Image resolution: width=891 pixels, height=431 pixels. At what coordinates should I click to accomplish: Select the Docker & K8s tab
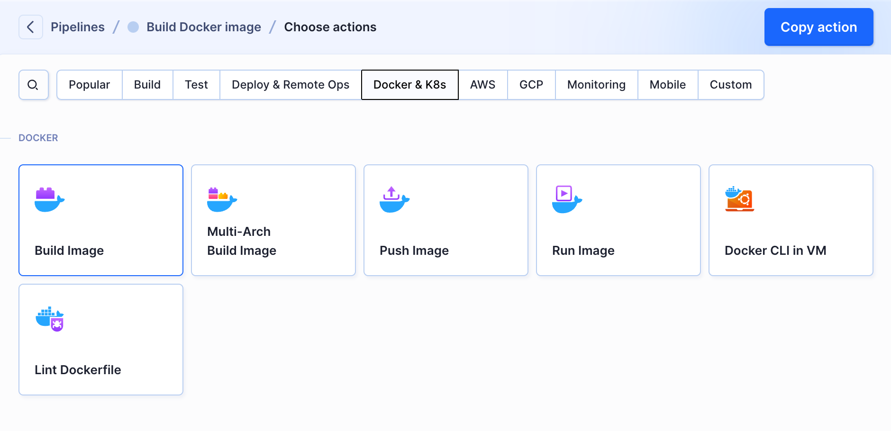pos(410,85)
